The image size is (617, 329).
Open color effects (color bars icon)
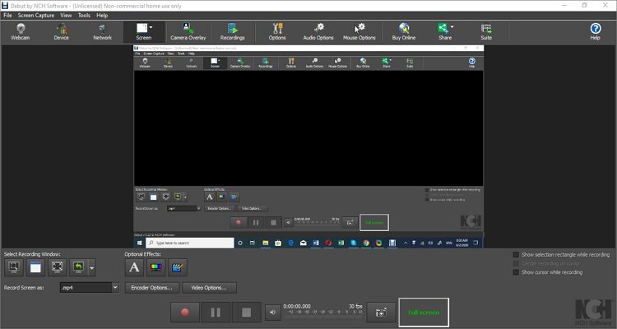(155, 267)
